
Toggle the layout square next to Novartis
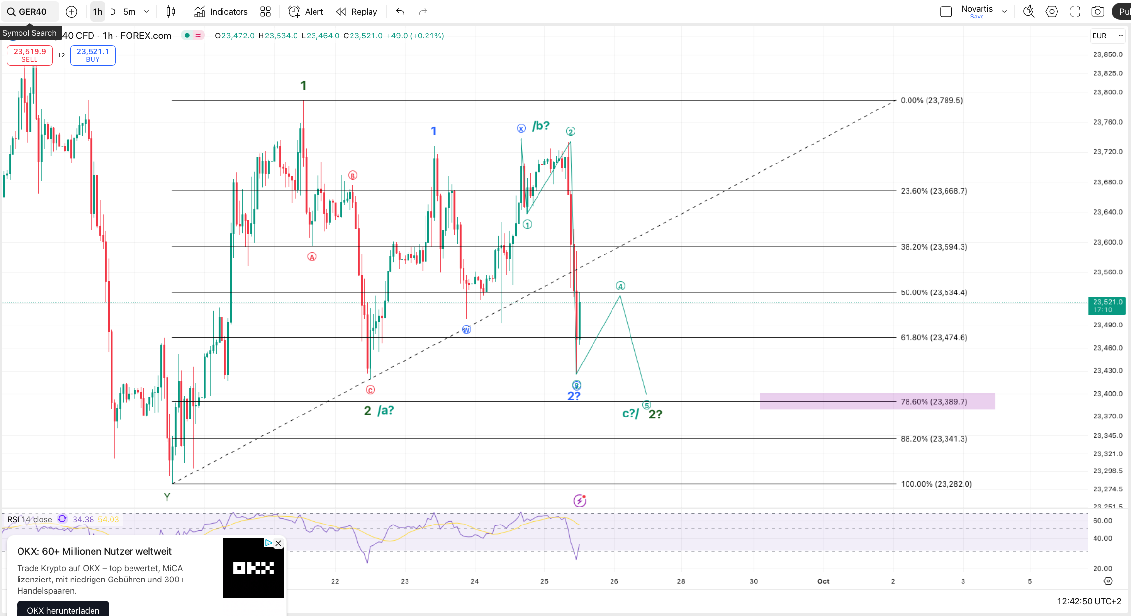[946, 12]
